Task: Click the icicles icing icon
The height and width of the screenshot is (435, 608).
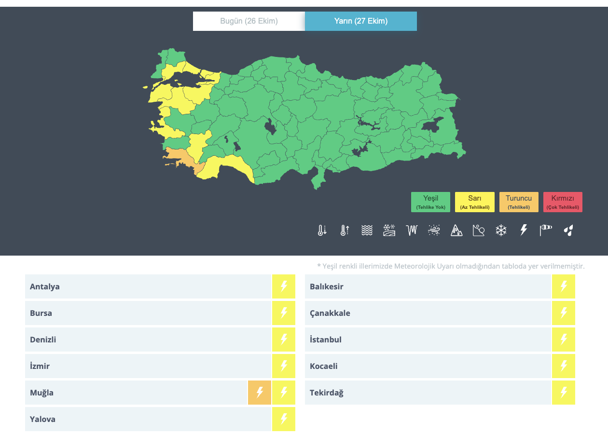Action: [x=412, y=231]
